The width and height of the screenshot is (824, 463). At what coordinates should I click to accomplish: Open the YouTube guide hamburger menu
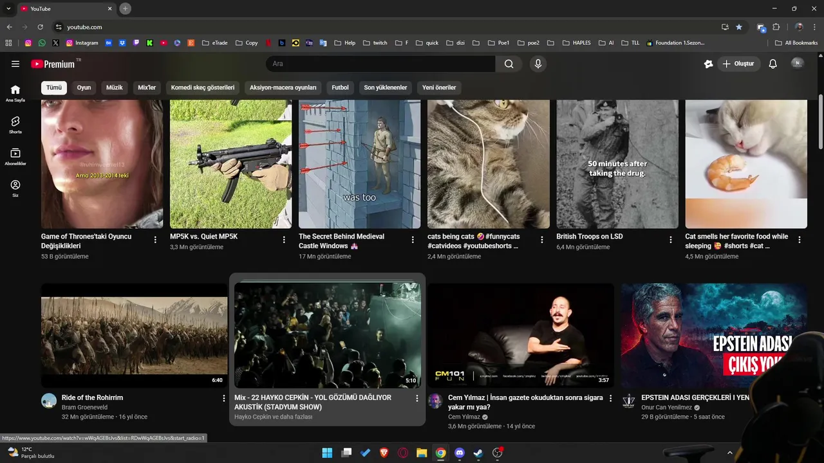(x=15, y=64)
